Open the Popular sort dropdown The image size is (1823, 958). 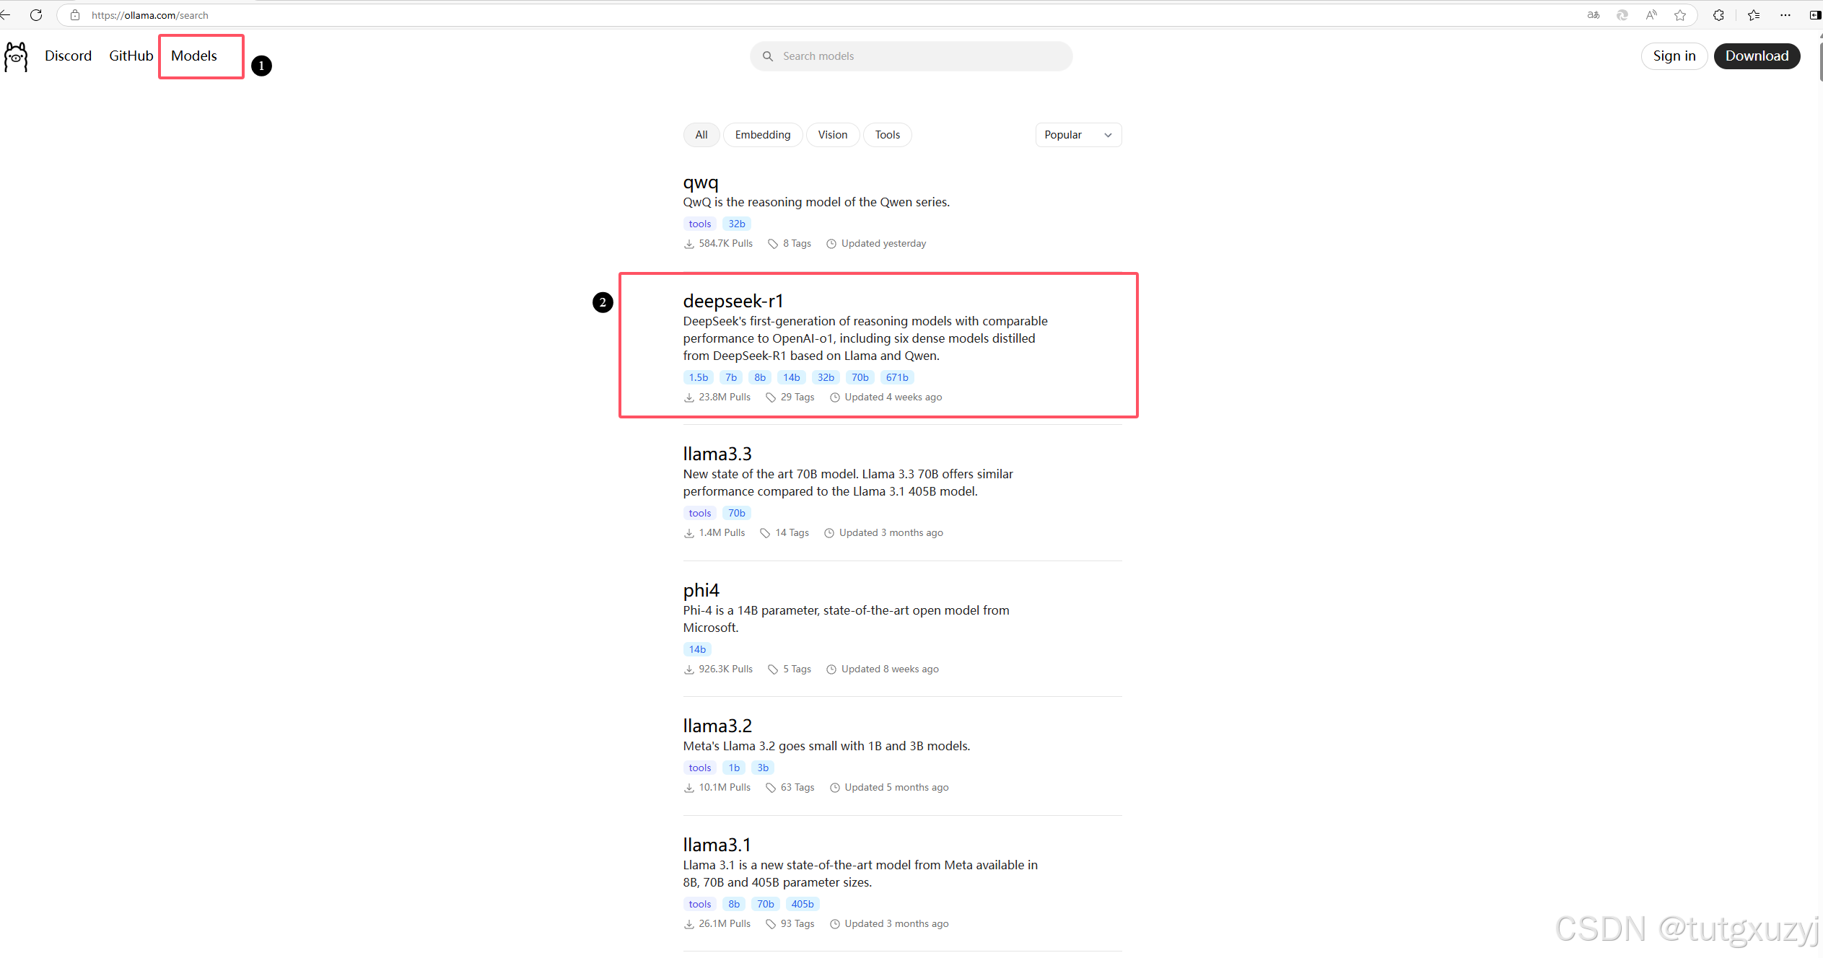(x=1077, y=135)
